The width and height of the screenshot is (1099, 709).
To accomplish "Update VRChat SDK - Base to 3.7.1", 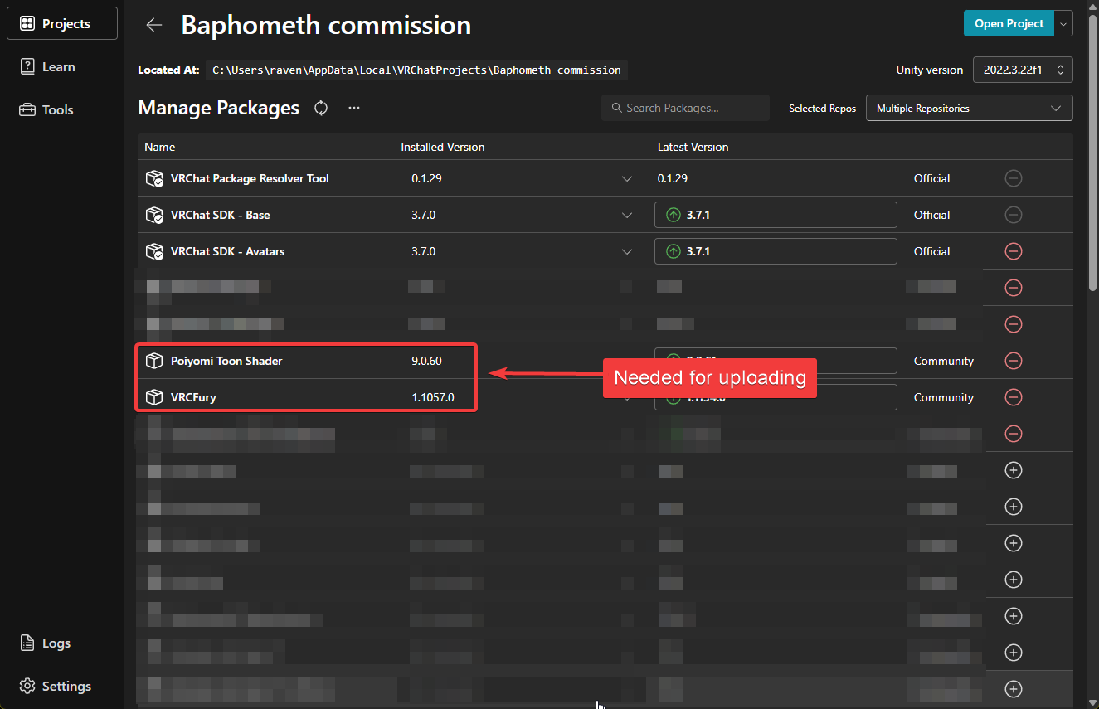I will (776, 215).
